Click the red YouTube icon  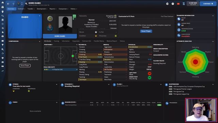178,4
